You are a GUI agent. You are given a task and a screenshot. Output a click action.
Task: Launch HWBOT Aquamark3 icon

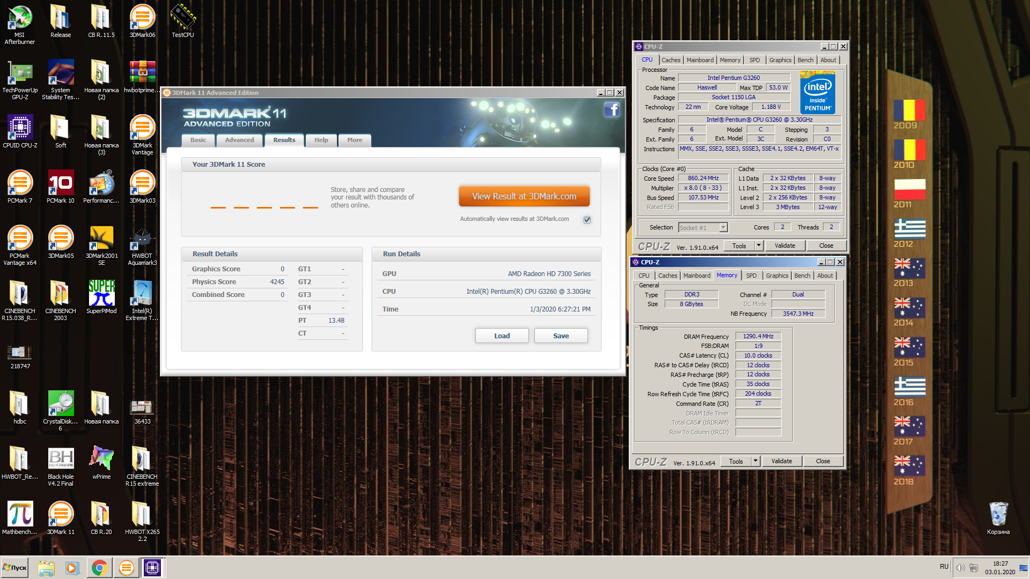click(142, 245)
